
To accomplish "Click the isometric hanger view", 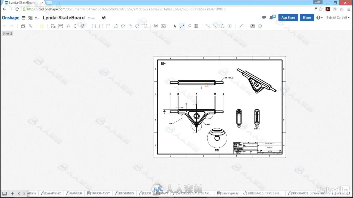I will point(257,81).
